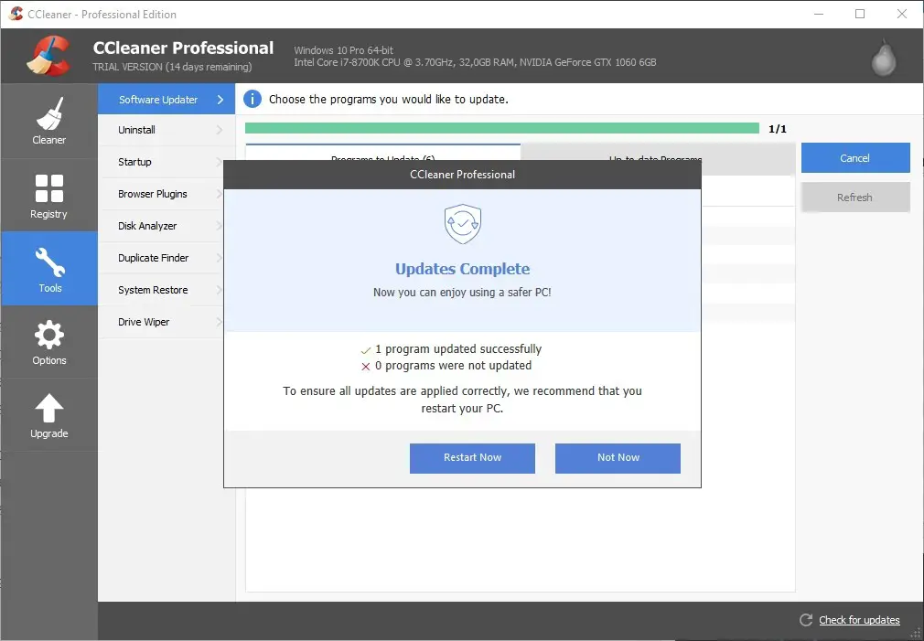The height and width of the screenshot is (641, 924).
Task: Minimize the CCleaner window
Action: click(x=819, y=14)
